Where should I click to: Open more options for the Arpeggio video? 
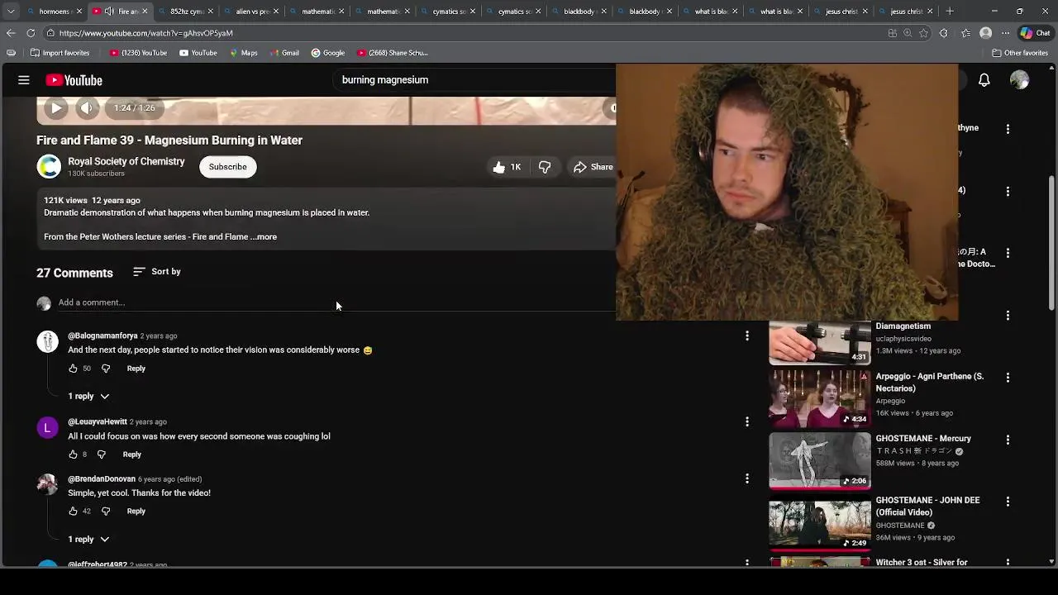(1008, 378)
